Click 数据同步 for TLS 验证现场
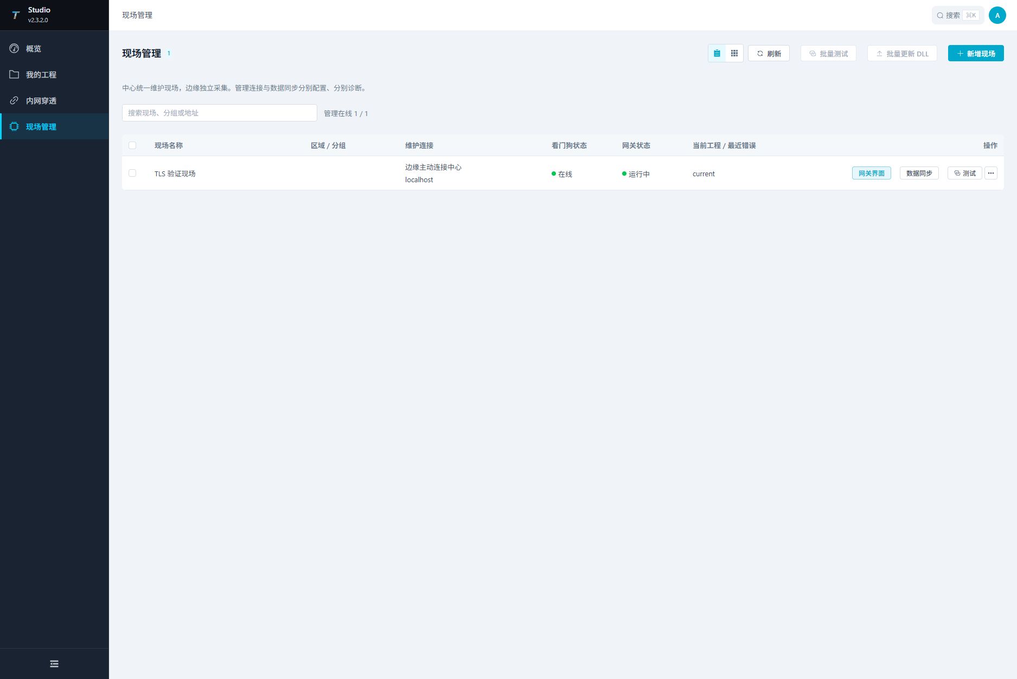Screen dimensions: 1017x679 tap(919, 173)
